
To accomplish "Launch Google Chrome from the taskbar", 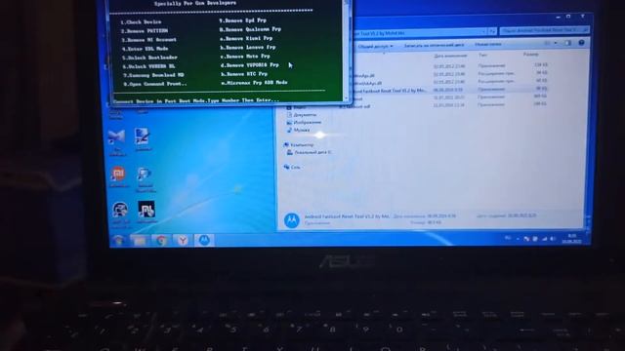I will pyautogui.click(x=161, y=241).
